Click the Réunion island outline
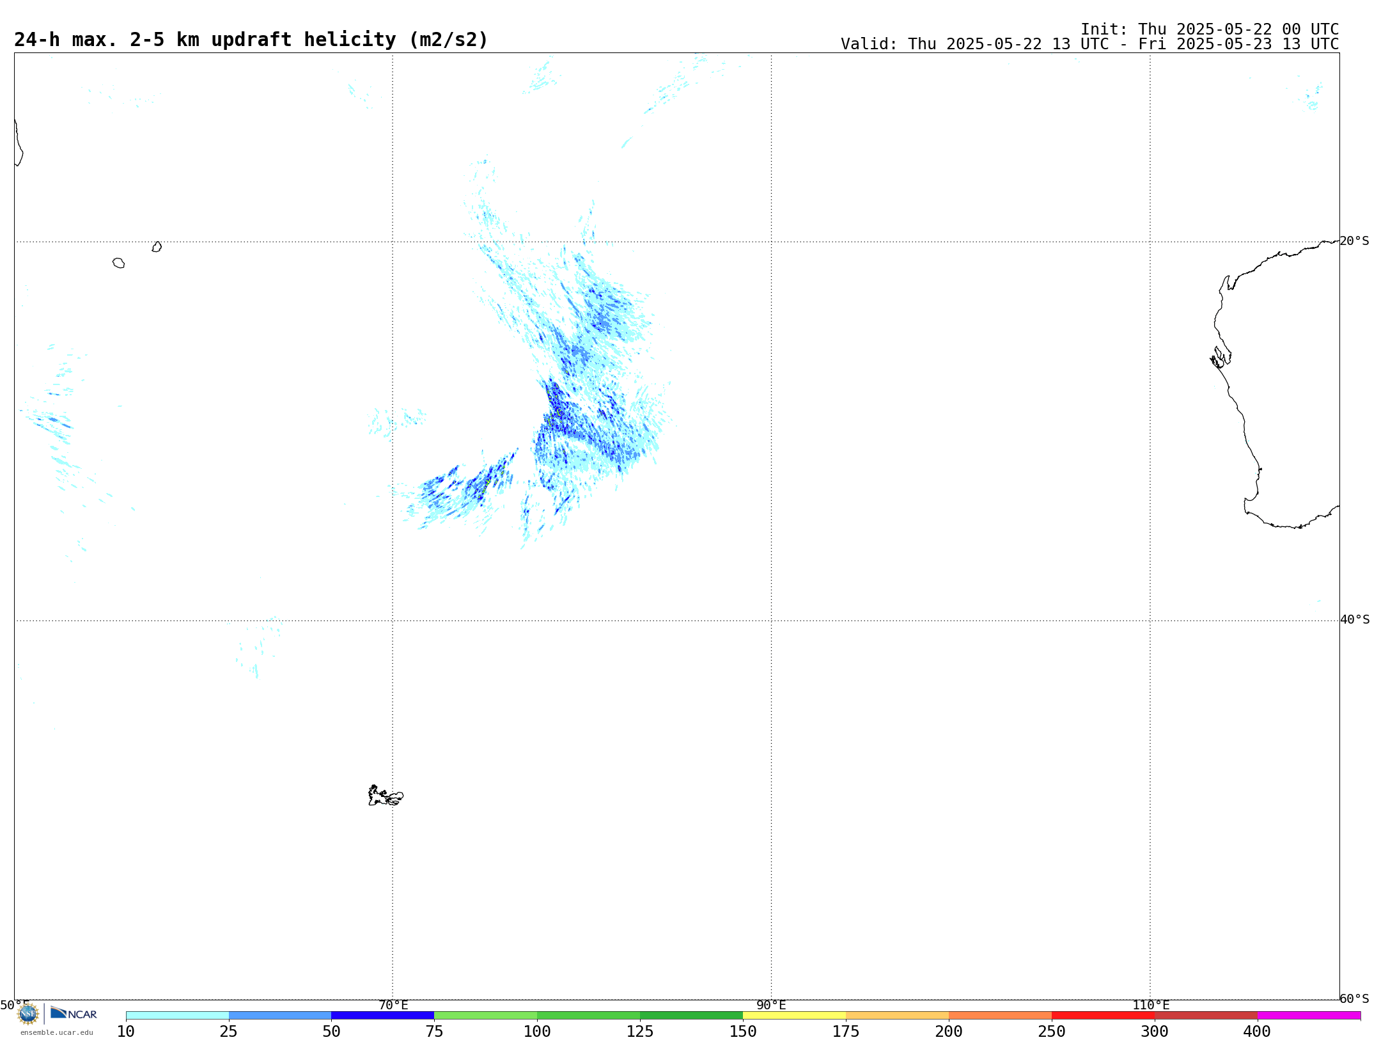The image size is (1381, 1040). [x=119, y=263]
